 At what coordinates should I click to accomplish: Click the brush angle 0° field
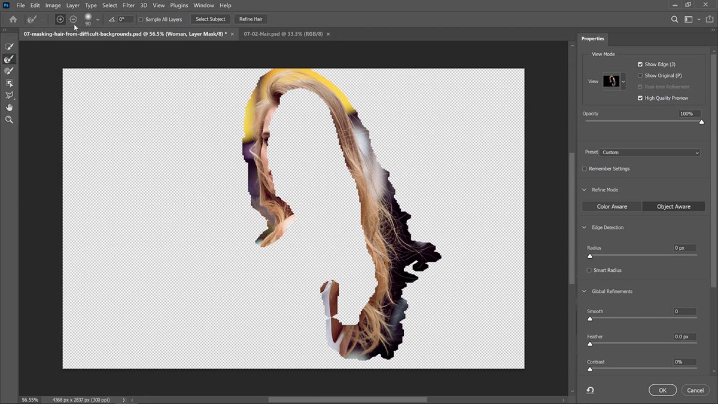(x=126, y=19)
